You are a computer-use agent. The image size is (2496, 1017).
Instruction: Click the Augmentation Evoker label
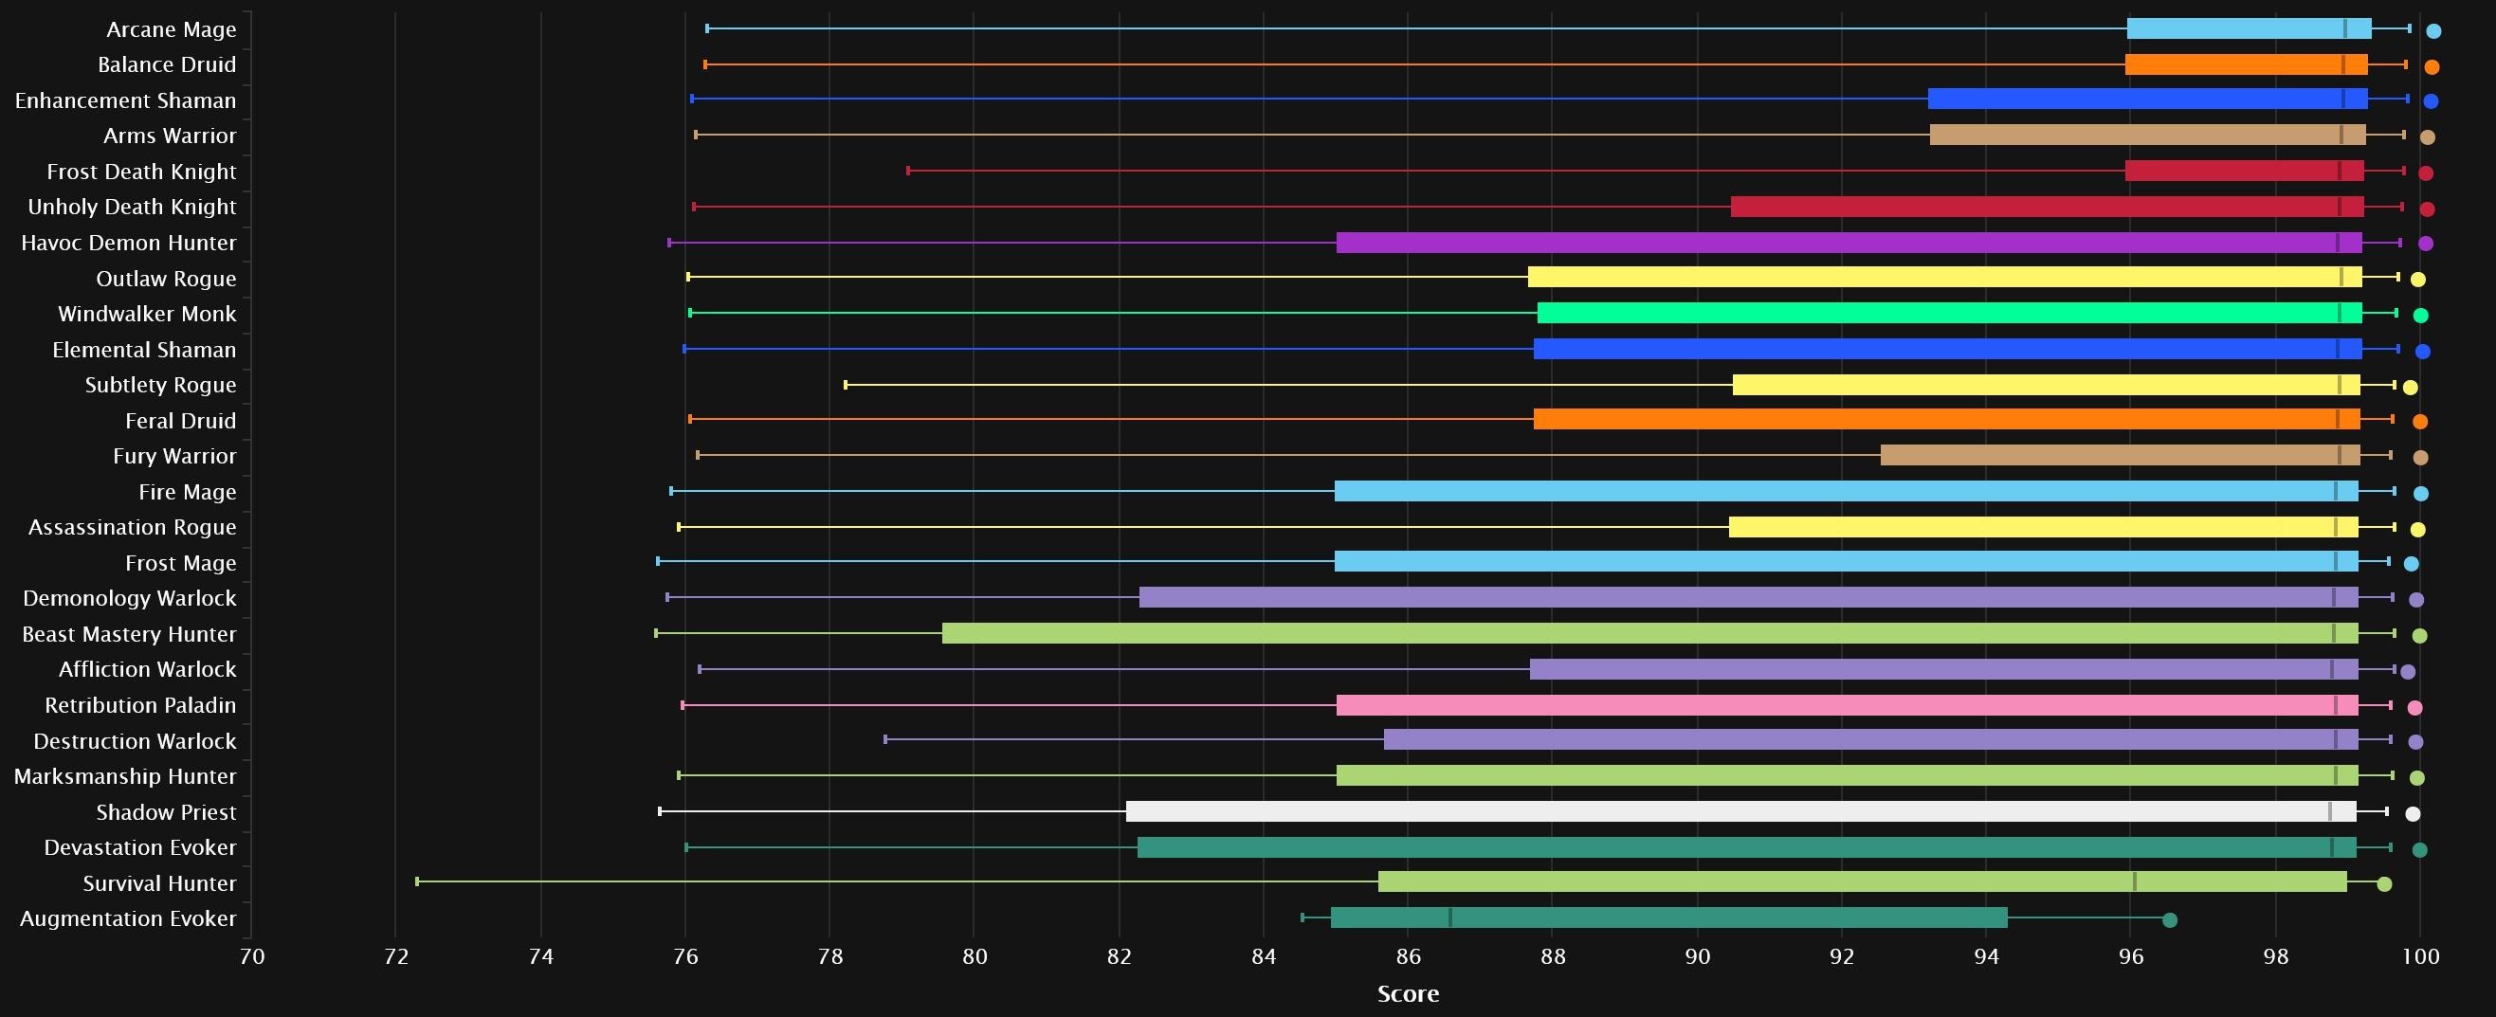128,918
